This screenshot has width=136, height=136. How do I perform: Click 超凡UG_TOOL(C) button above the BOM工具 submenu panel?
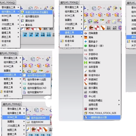coord(12,104)
